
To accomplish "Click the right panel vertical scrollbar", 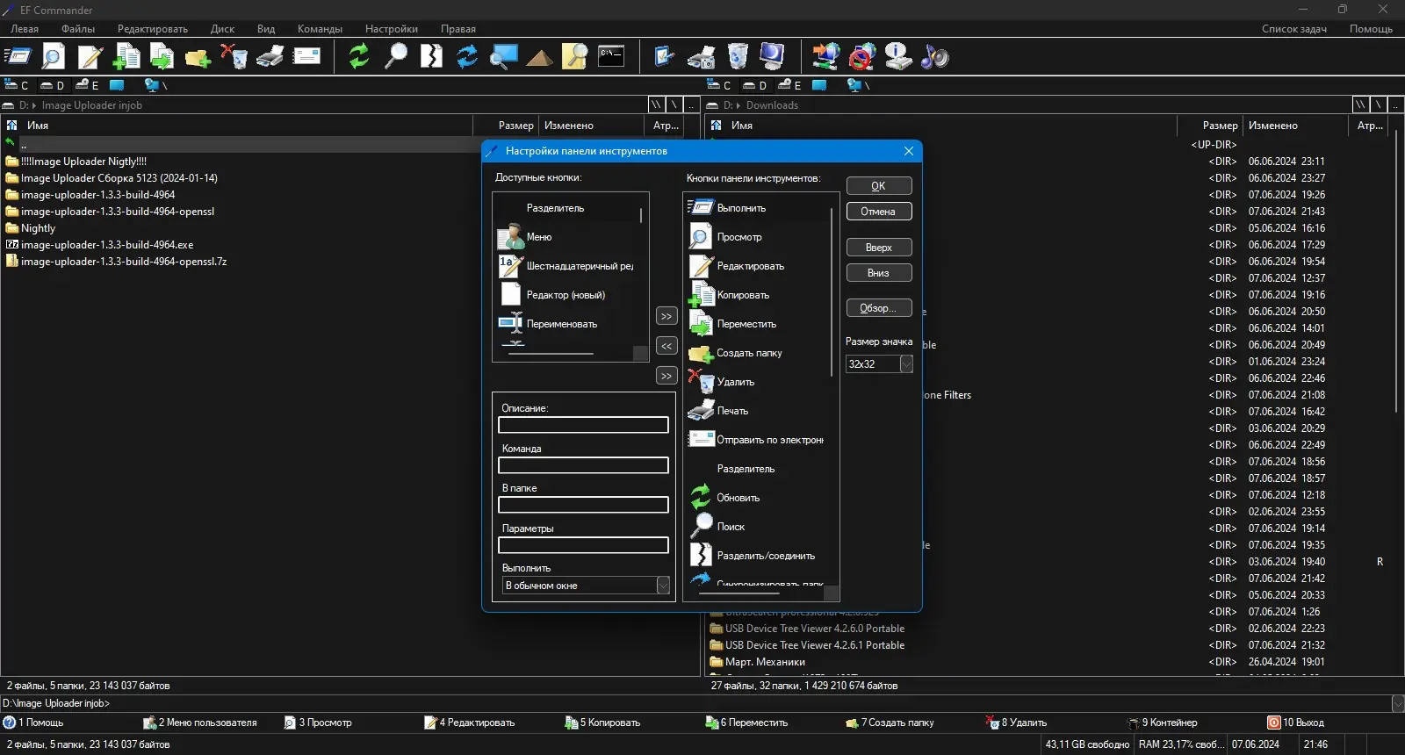I will tap(1396, 272).
